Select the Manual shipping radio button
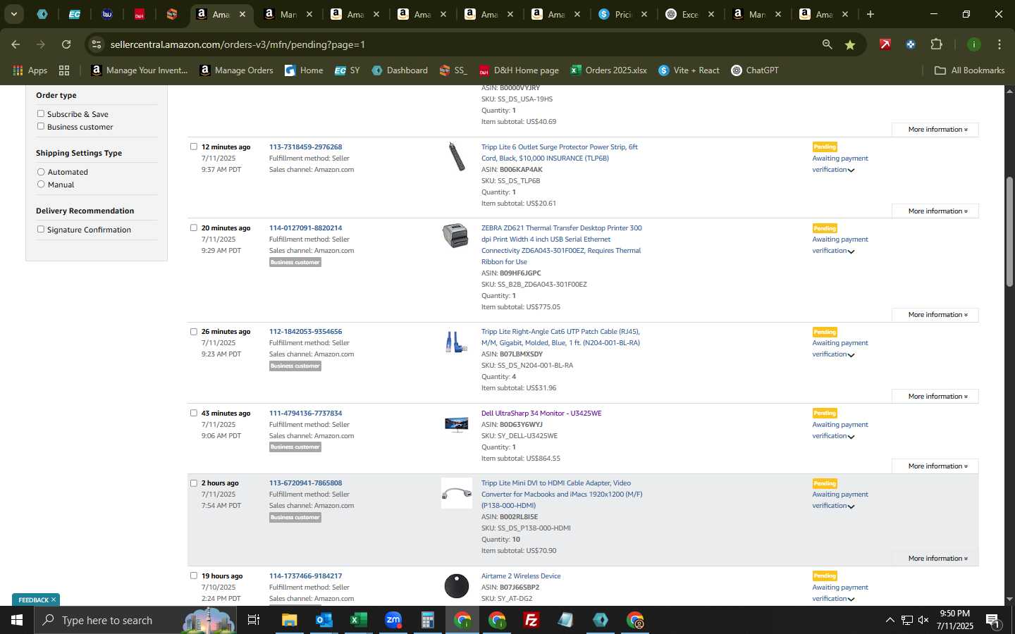This screenshot has width=1015, height=634. click(41, 184)
